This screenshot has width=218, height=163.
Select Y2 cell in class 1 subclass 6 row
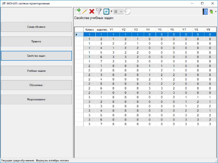pos(125,57)
